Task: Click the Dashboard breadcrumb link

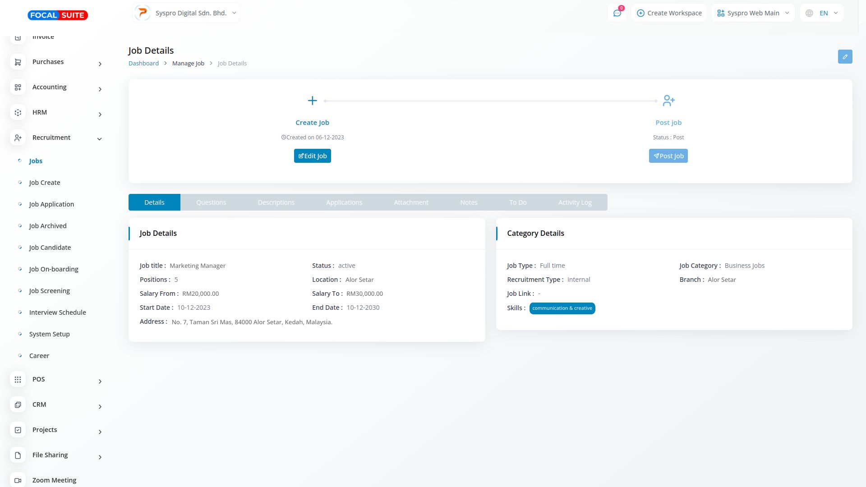Action: [143, 64]
